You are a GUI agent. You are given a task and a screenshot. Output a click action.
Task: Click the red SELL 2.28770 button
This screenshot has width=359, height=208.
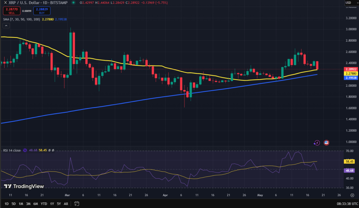(x=12, y=11)
